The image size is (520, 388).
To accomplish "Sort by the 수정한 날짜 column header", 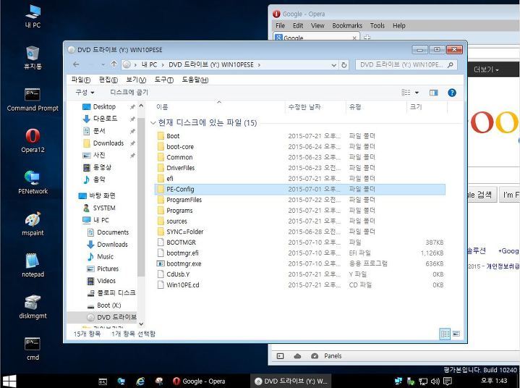I will [315, 106].
